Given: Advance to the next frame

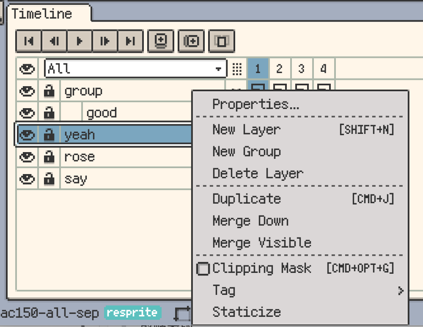Looking at the screenshot, I should 105,41.
